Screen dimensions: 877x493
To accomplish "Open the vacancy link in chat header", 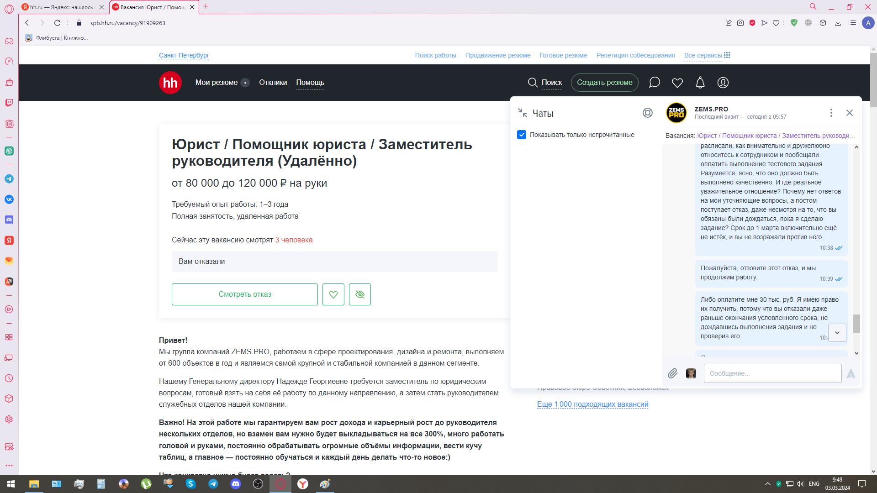I will point(776,136).
